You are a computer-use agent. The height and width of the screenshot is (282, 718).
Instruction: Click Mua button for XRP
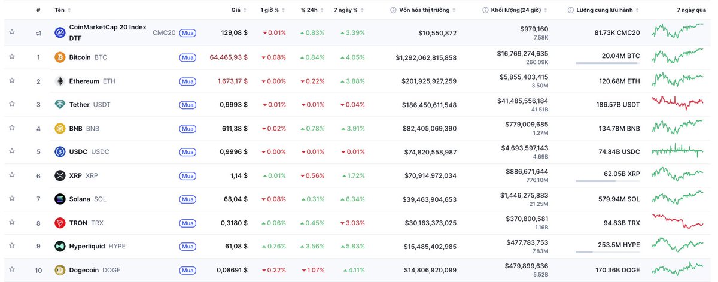tap(188, 175)
